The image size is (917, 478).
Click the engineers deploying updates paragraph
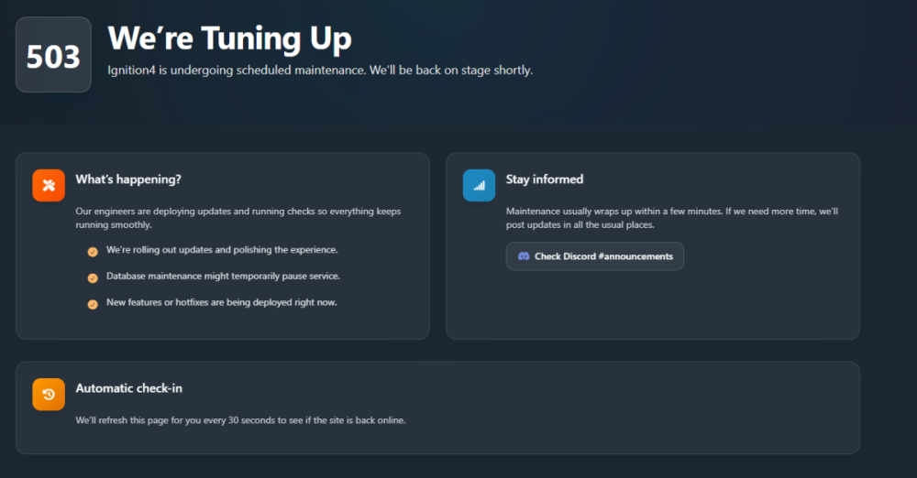238,218
